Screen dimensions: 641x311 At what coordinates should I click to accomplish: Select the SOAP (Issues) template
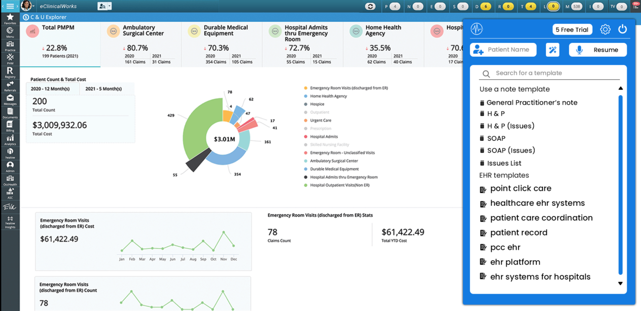pos(507,151)
